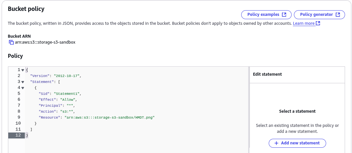Copy the bucket ARN with the copy icon
The image size is (352, 153).
pyautogui.click(x=11, y=42)
